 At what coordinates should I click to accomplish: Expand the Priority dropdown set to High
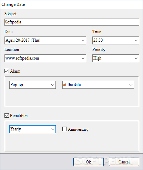pos(116,58)
